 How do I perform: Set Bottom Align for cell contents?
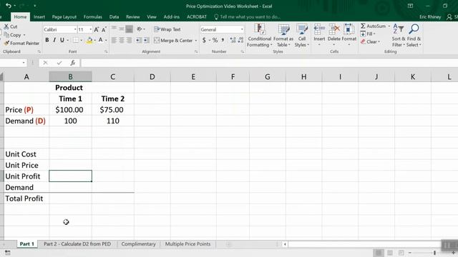[x=129, y=29]
